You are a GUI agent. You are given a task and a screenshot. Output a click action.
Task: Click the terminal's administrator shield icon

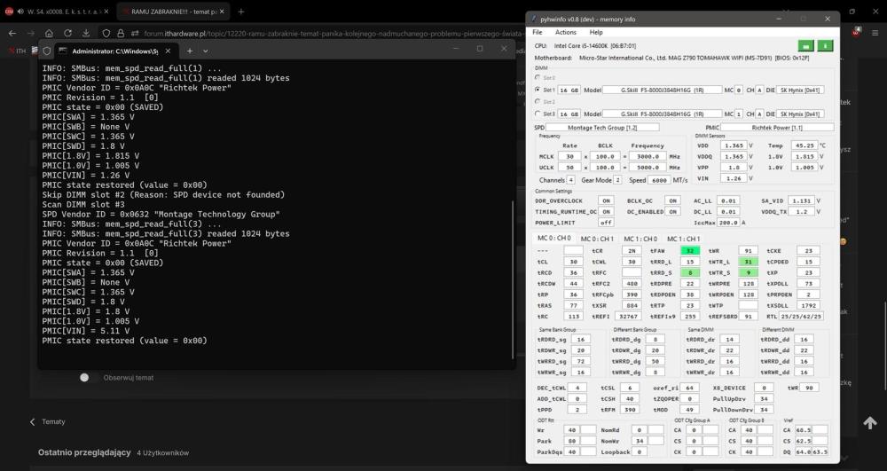47,51
